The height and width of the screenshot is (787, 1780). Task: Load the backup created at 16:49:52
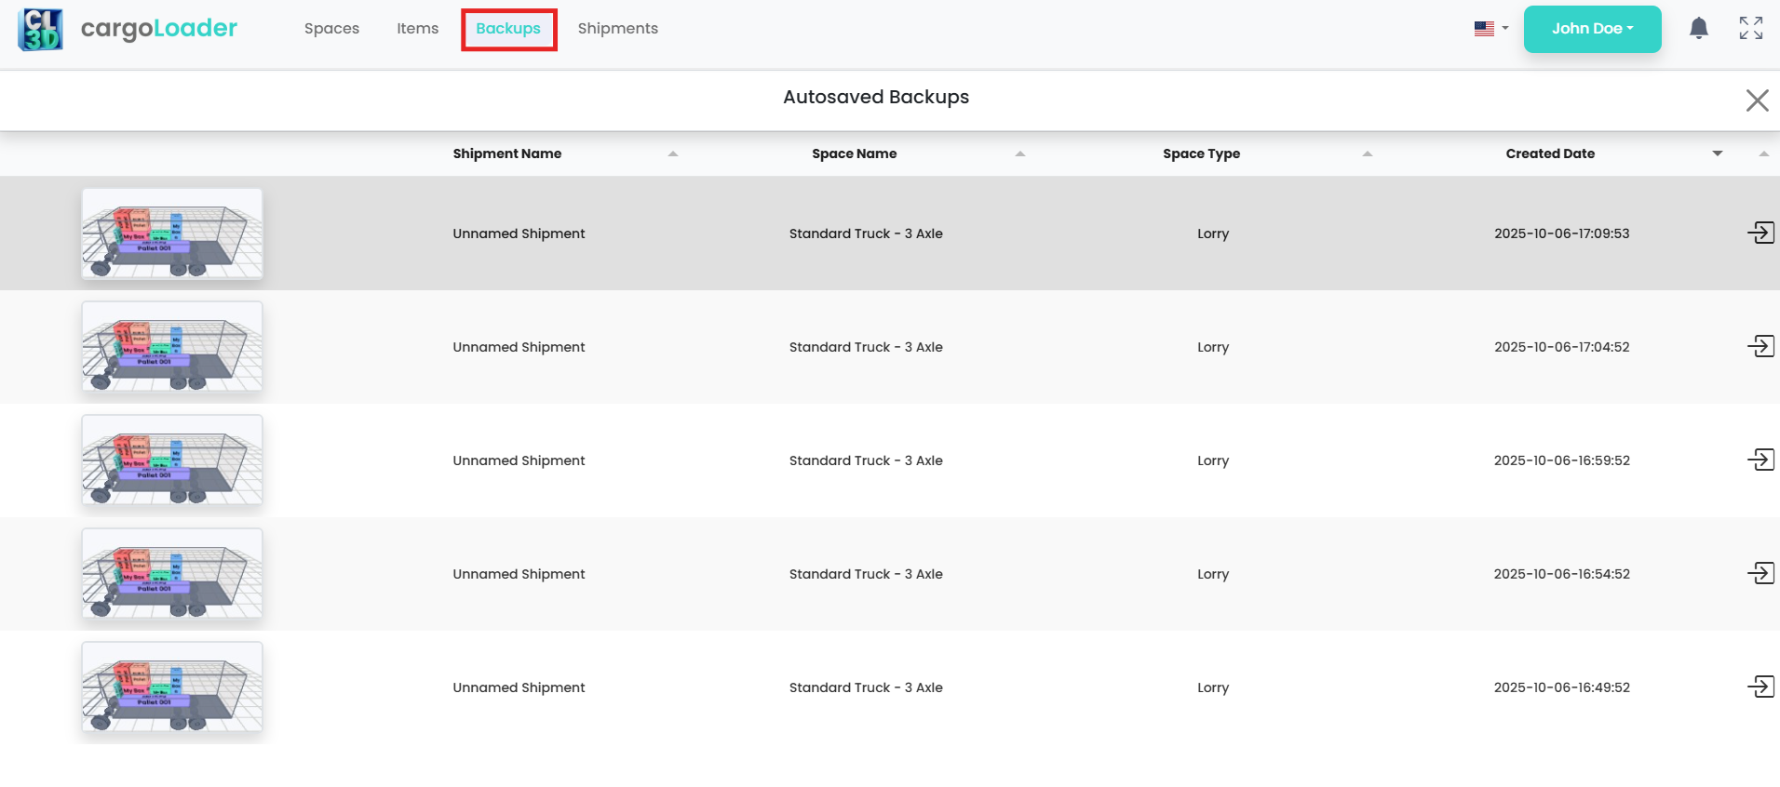pos(1760,687)
